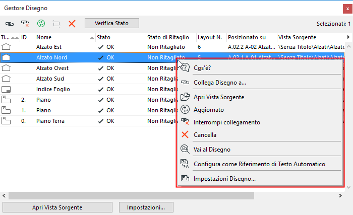Select the Indice Foglio row
The image size is (353, 215).
coord(53,89)
